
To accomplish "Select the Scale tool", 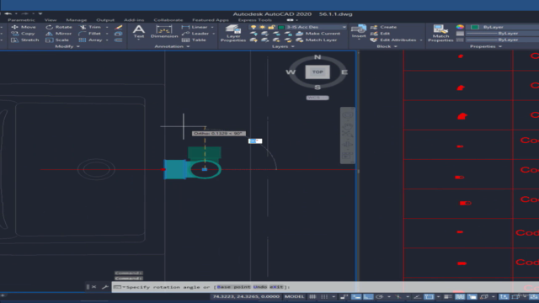I will (57, 40).
